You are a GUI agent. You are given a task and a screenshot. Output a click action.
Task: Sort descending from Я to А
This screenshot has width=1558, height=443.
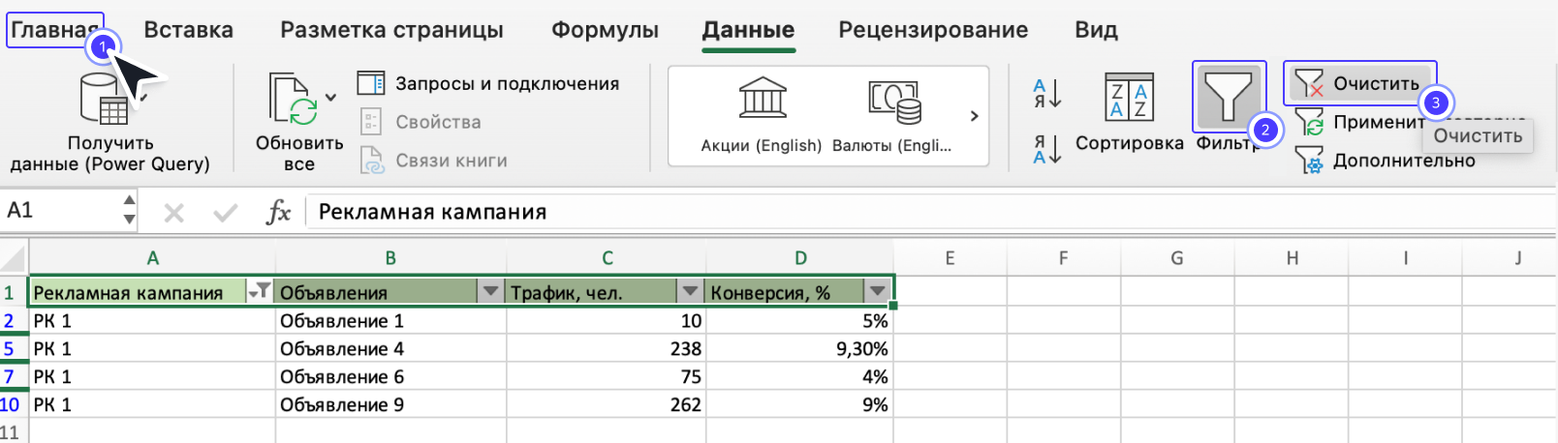1047,149
